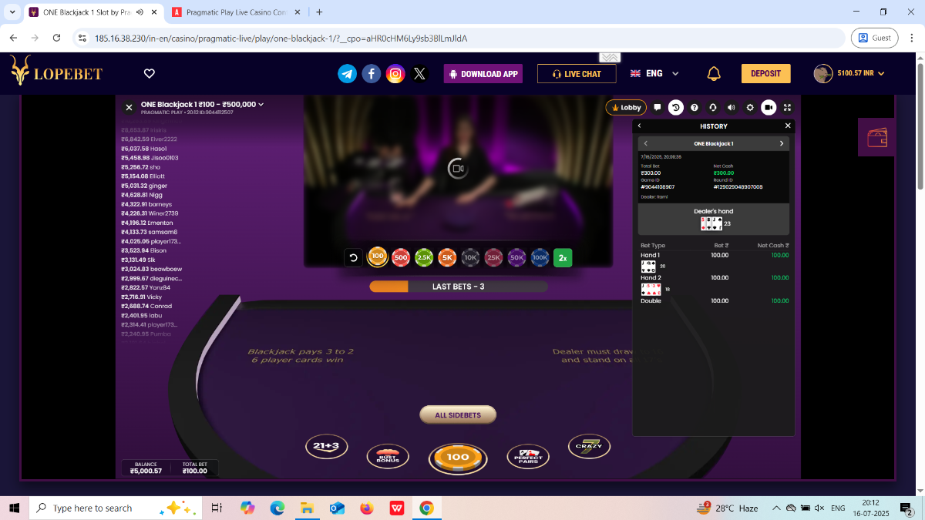
Task: Open LIVE CHAT support
Action: click(x=577, y=74)
